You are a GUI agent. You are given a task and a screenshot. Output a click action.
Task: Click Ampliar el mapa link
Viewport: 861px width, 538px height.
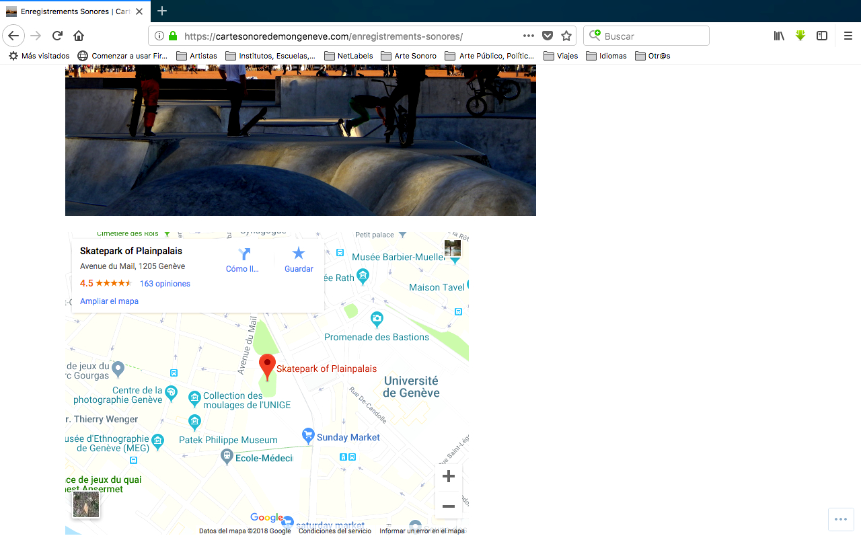[x=109, y=301]
